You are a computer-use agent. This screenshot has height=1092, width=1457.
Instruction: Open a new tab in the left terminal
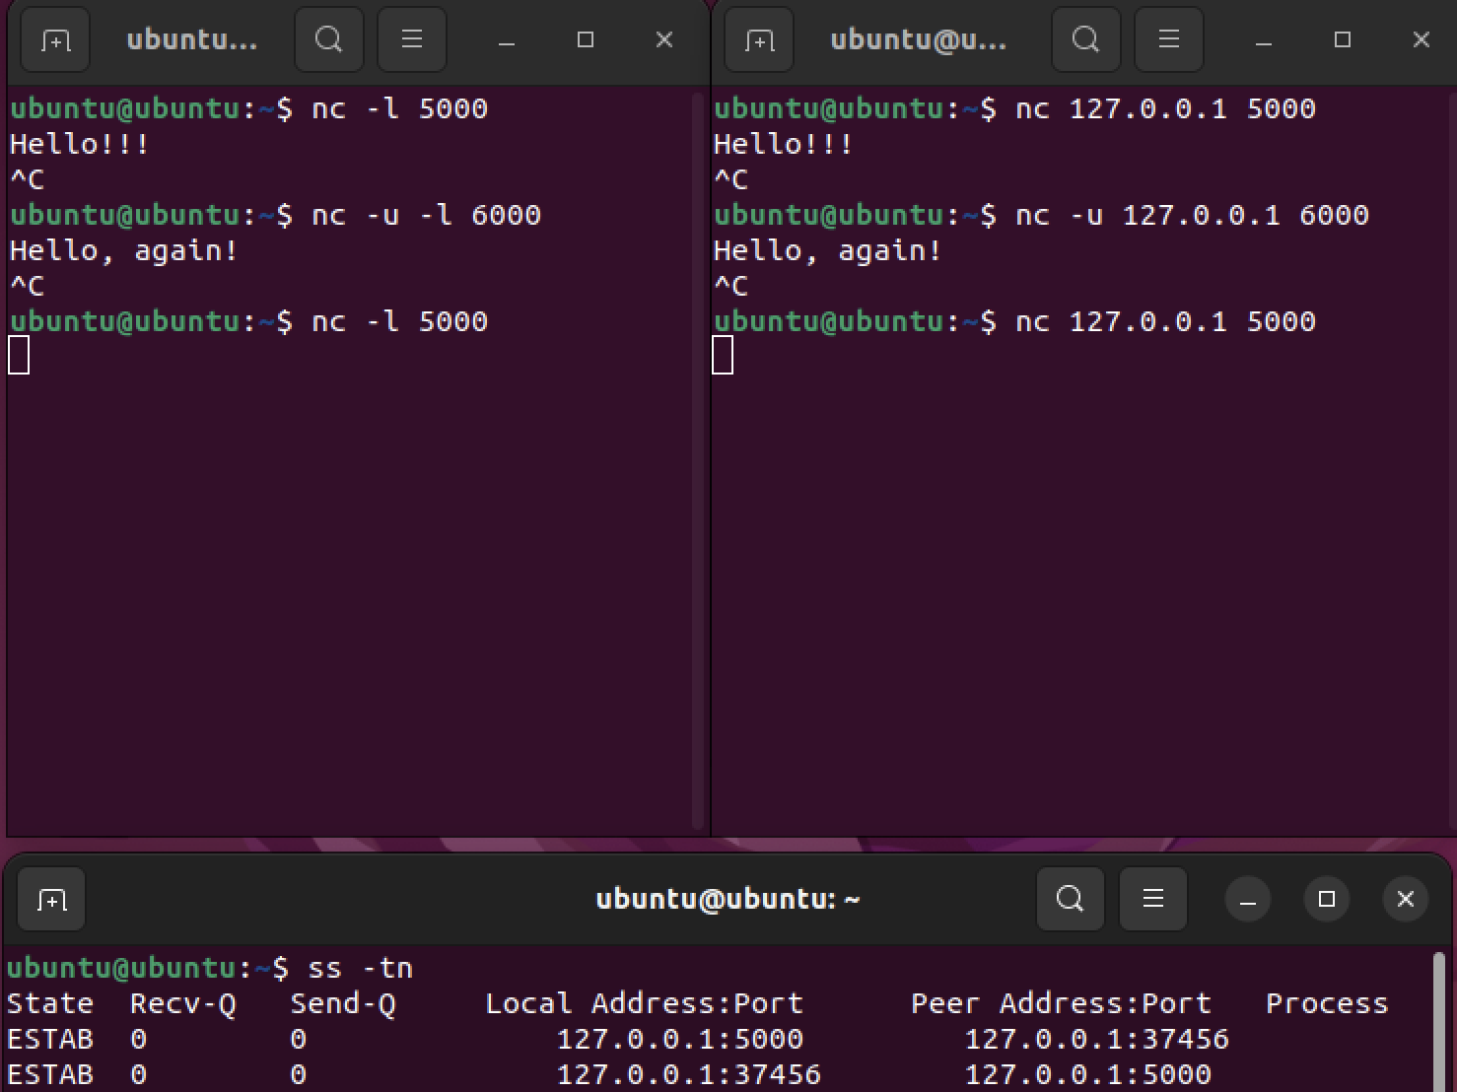pyautogui.click(x=55, y=40)
